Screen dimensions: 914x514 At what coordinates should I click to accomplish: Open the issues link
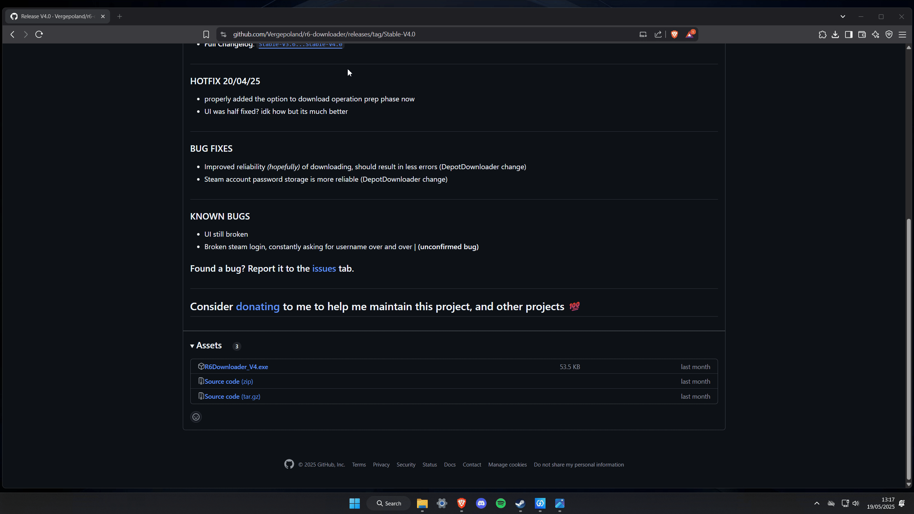[x=324, y=268]
